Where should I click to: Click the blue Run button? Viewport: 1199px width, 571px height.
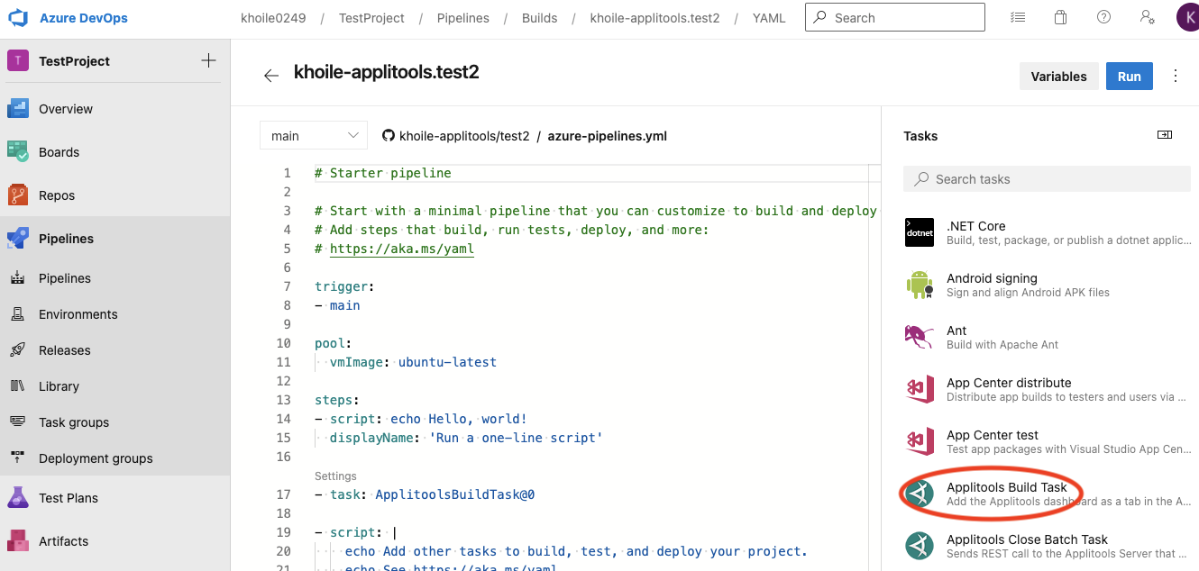[x=1130, y=77]
